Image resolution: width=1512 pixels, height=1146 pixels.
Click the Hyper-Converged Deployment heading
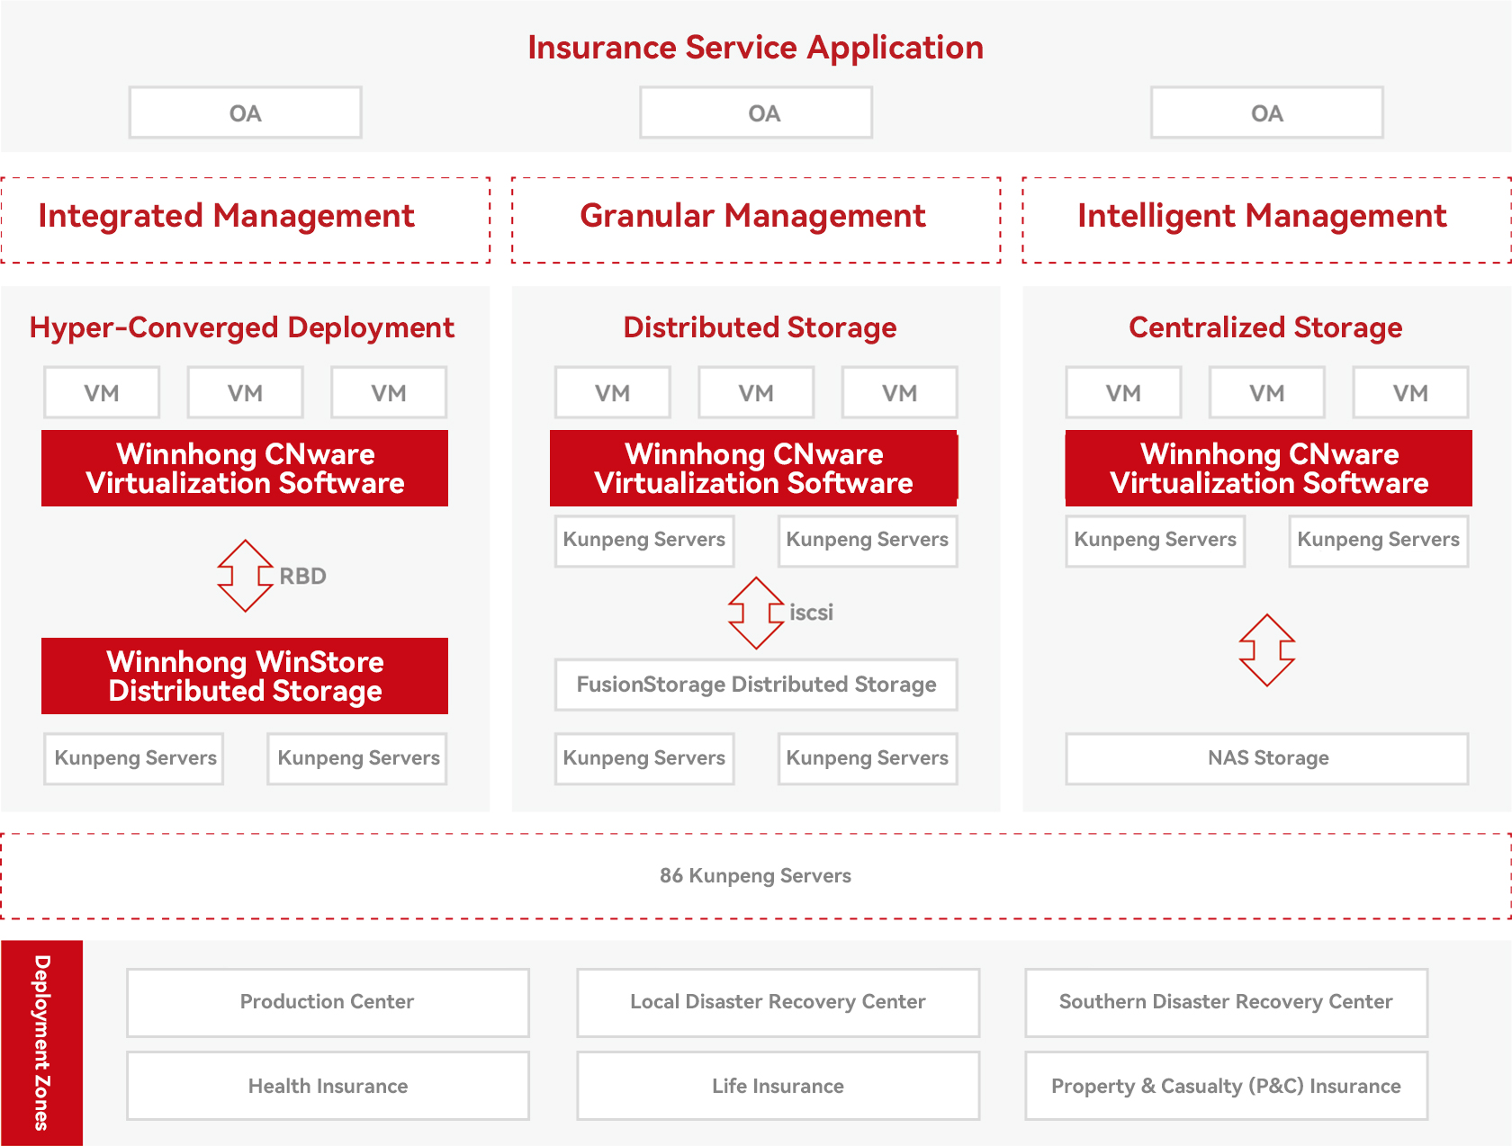[242, 327]
